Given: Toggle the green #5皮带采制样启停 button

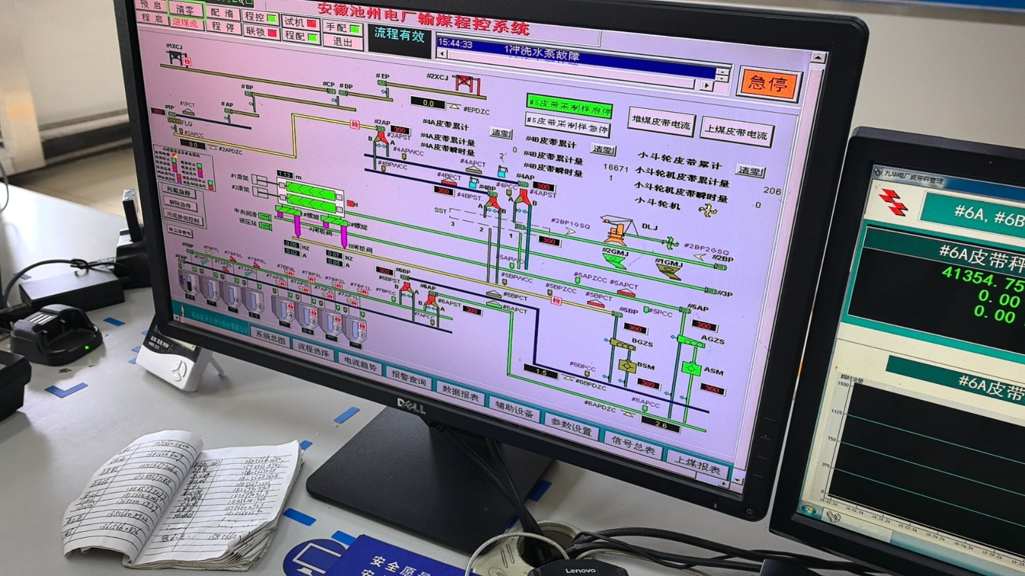Looking at the screenshot, I should coord(570,106).
